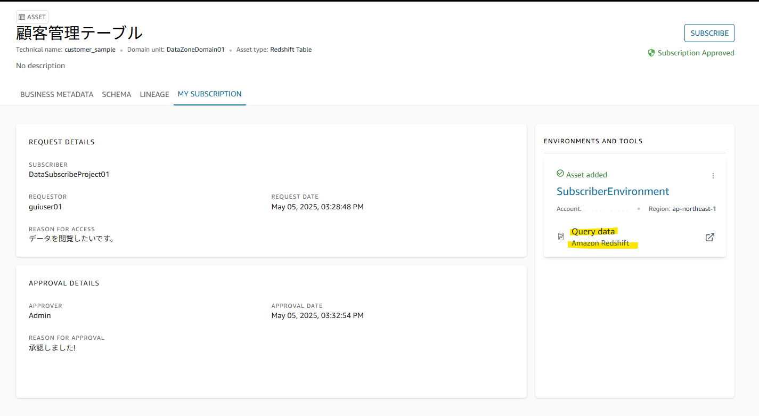Viewport: 759px width, 416px height.
Task: Open the SubscriberEnvironment link
Action: [613, 191]
